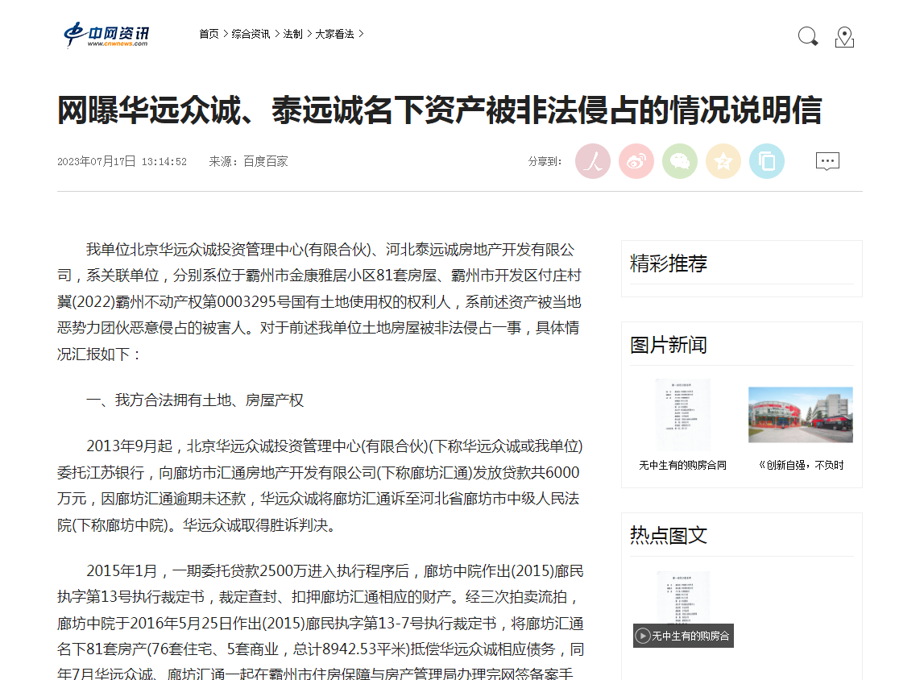
Task: Share article via WeChat icon
Action: (680, 161)
